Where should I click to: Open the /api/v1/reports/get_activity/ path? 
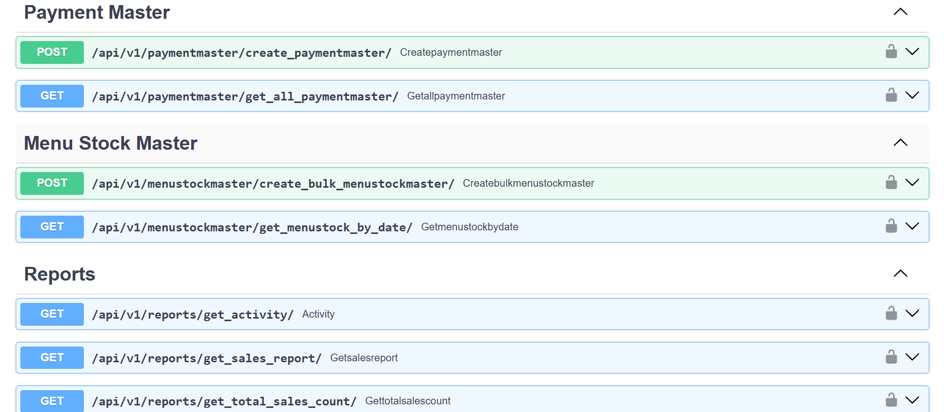point(193,315)
